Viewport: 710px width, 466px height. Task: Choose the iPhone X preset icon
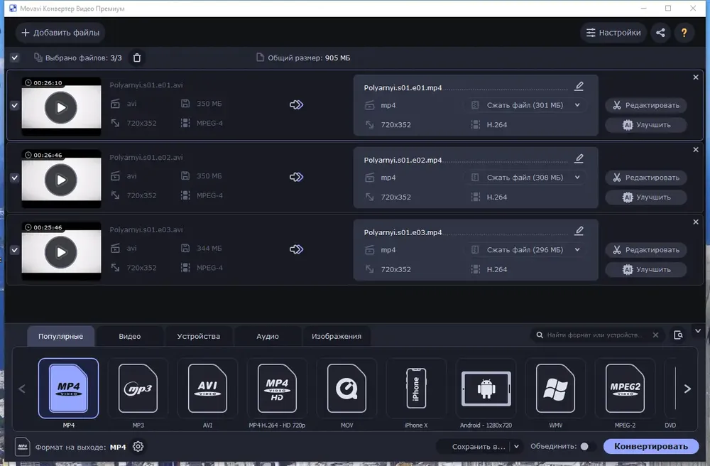[416, 389]
